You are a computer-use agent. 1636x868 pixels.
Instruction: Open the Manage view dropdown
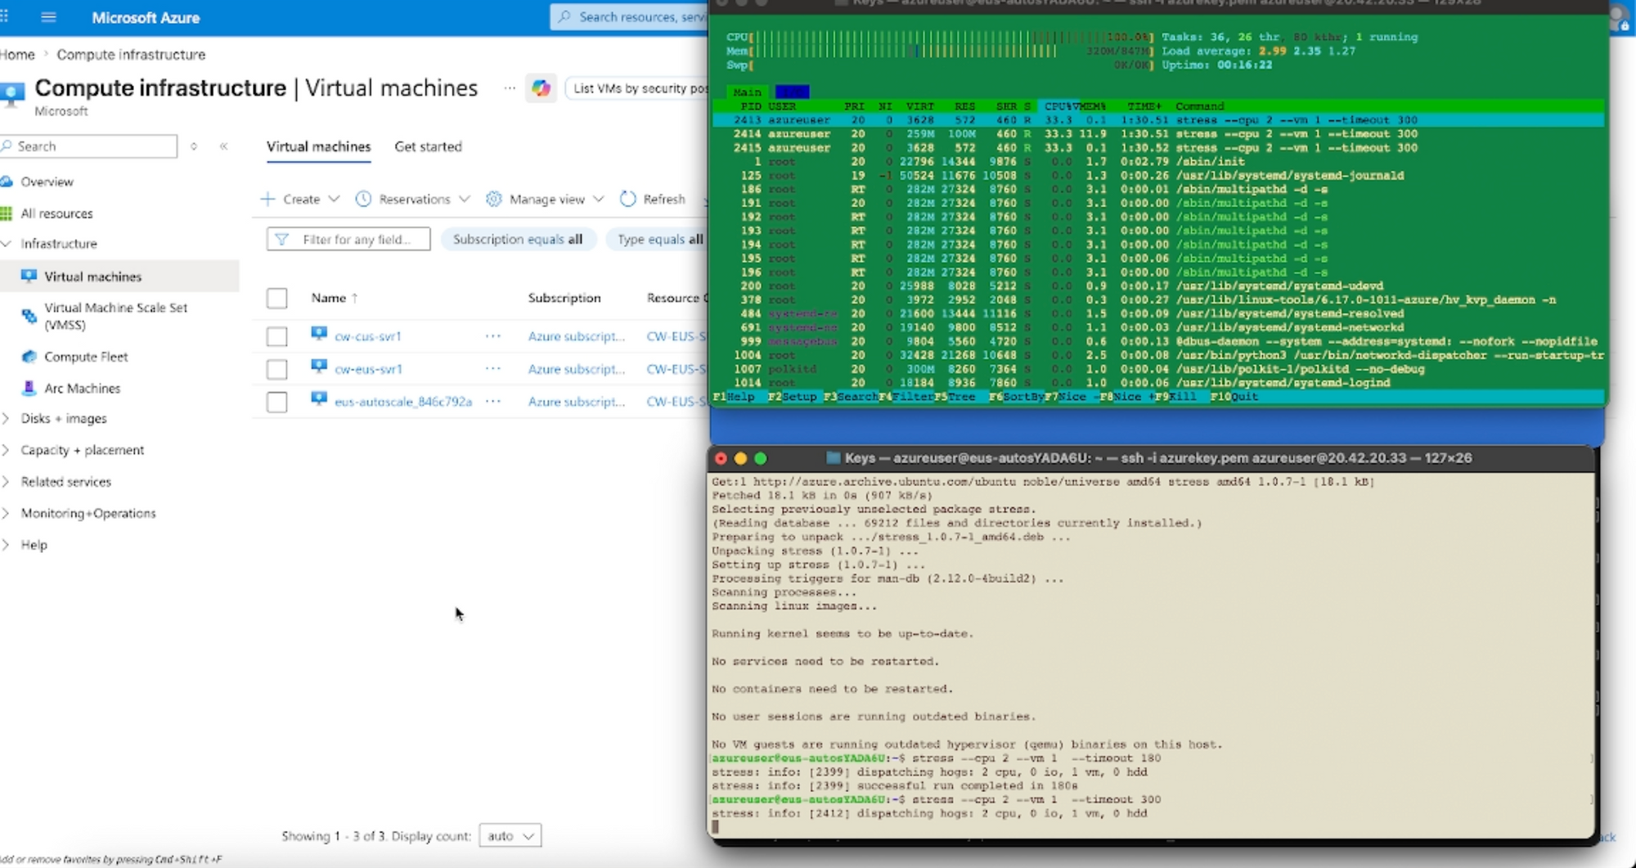click(x=545, y=199)
